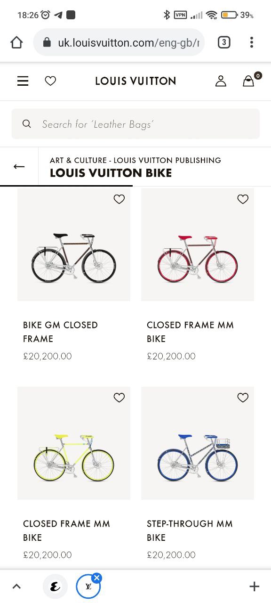Expand the bottom tab strip chevron
This screenshot has height=603, width=271.
tap(16, 587)
